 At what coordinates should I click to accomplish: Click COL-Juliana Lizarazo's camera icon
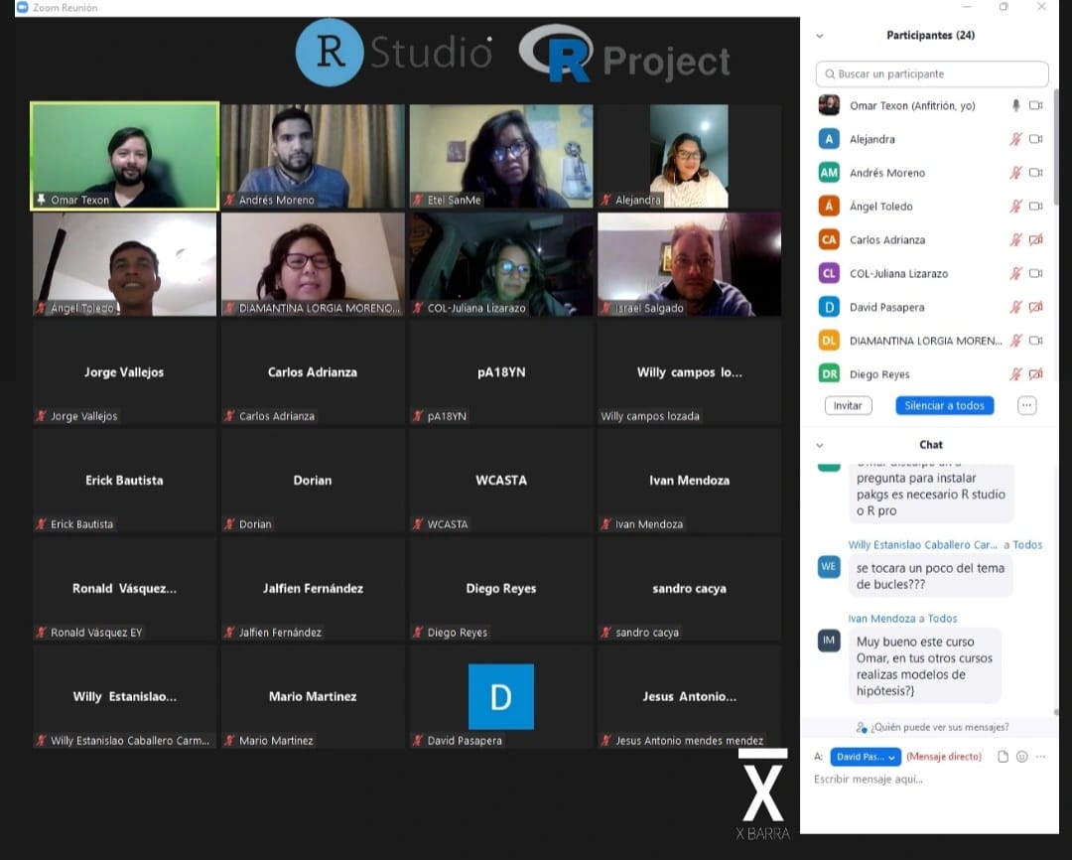click(1035, 273)
